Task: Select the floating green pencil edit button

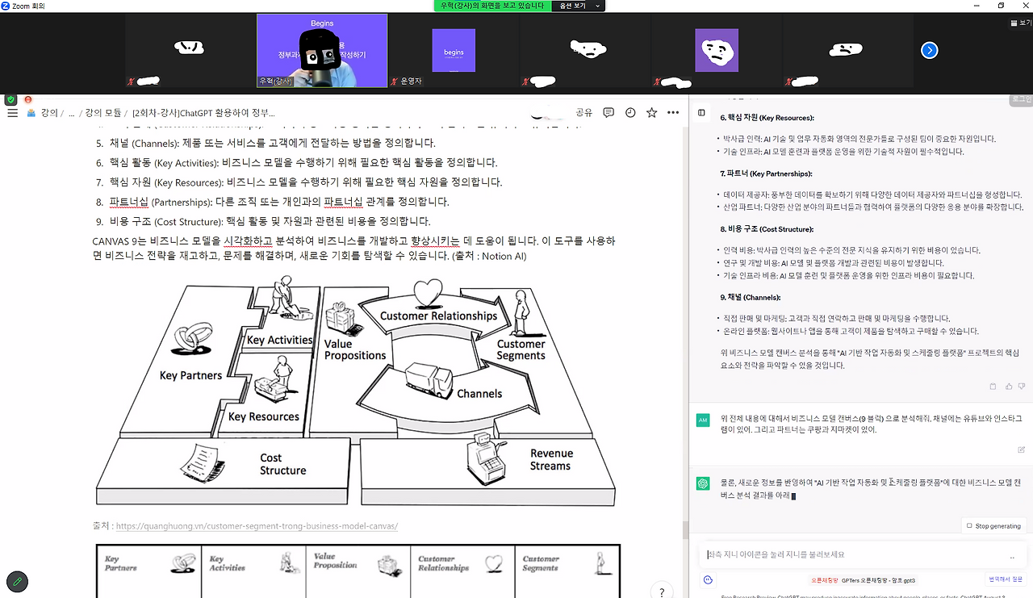Action: coord(16,581)
